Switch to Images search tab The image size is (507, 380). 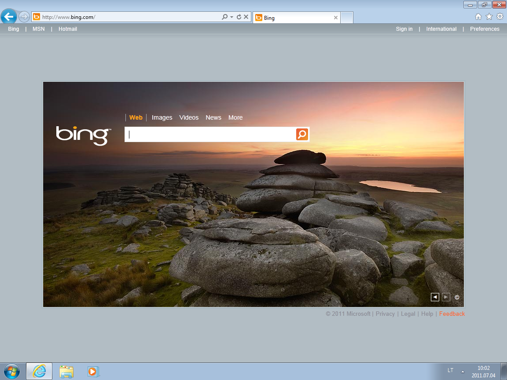coord(162,117)
